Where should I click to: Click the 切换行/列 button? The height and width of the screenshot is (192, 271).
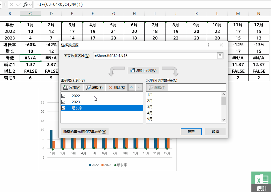143,71
